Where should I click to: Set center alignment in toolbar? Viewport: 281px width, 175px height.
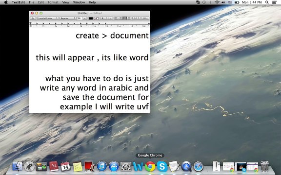tap(121, 18)
